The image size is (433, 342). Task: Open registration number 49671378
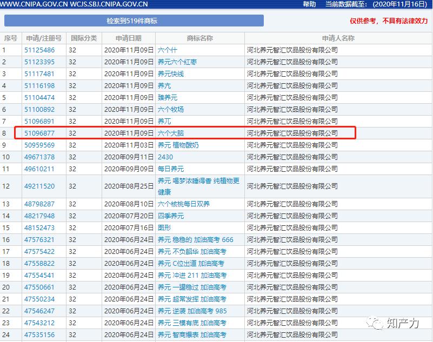(39, 157)
